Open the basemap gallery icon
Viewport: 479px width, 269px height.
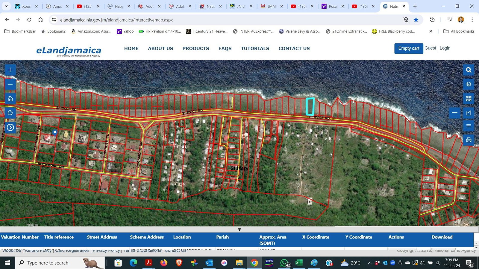pos(469,98)
